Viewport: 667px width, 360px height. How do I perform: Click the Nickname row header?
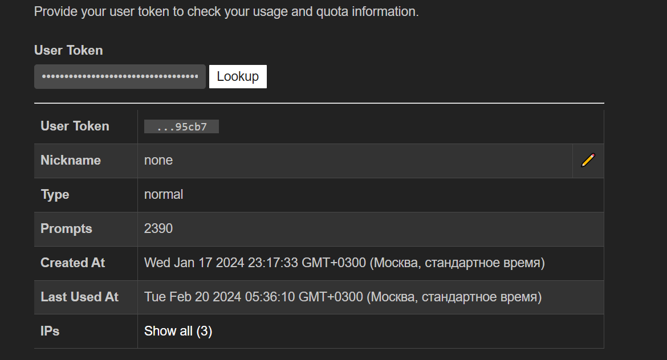71,161
